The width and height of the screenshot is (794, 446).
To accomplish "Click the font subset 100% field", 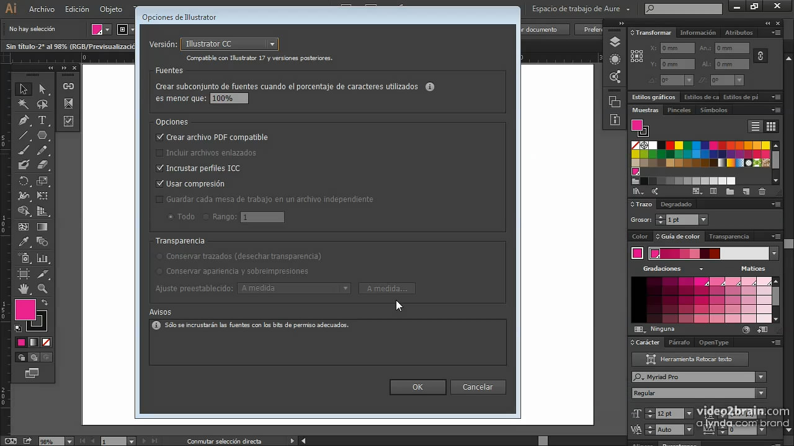I will (229, 98).
